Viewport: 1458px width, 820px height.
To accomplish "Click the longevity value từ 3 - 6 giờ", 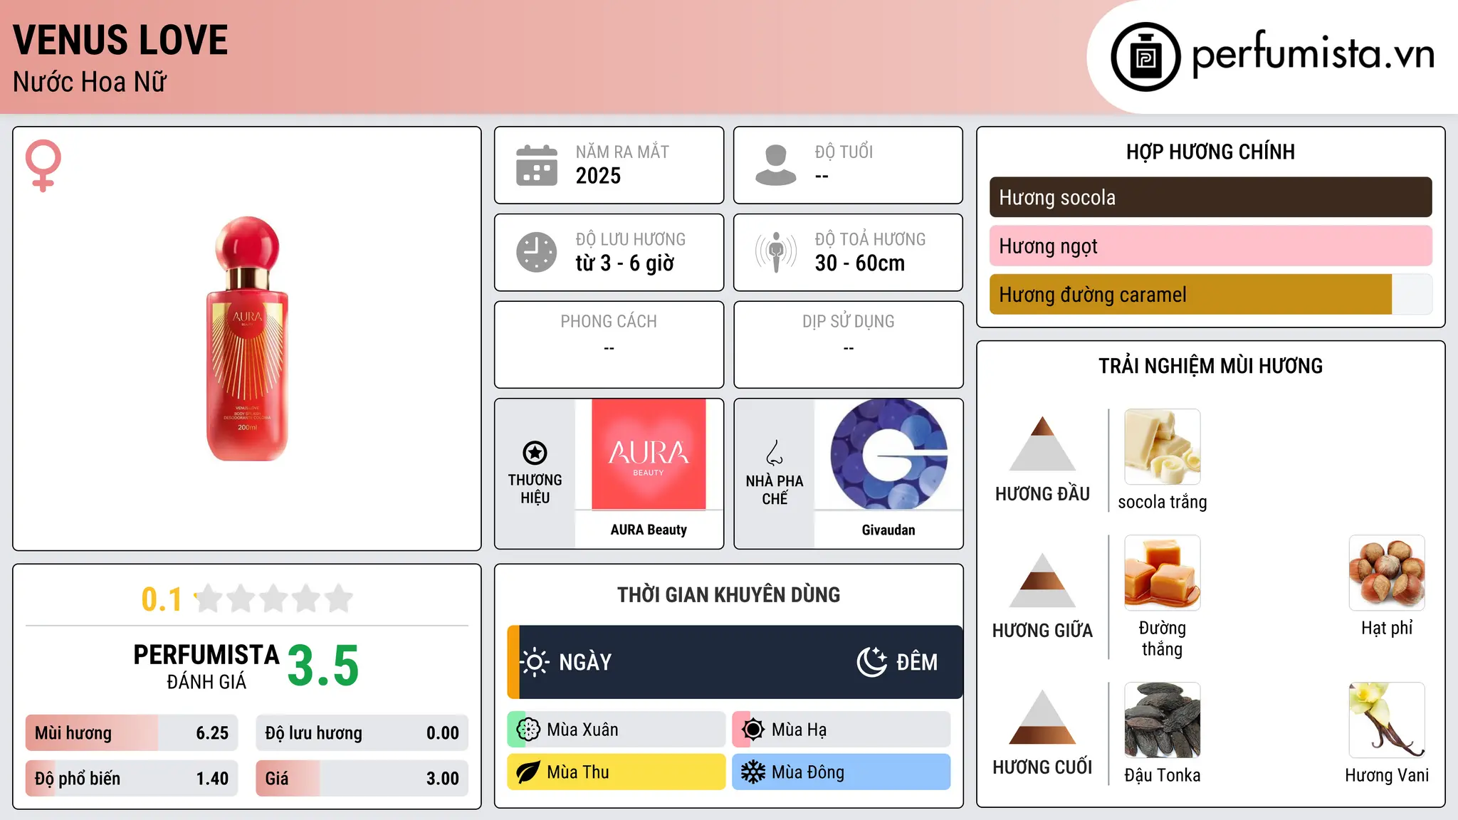I will coord(625,263).
